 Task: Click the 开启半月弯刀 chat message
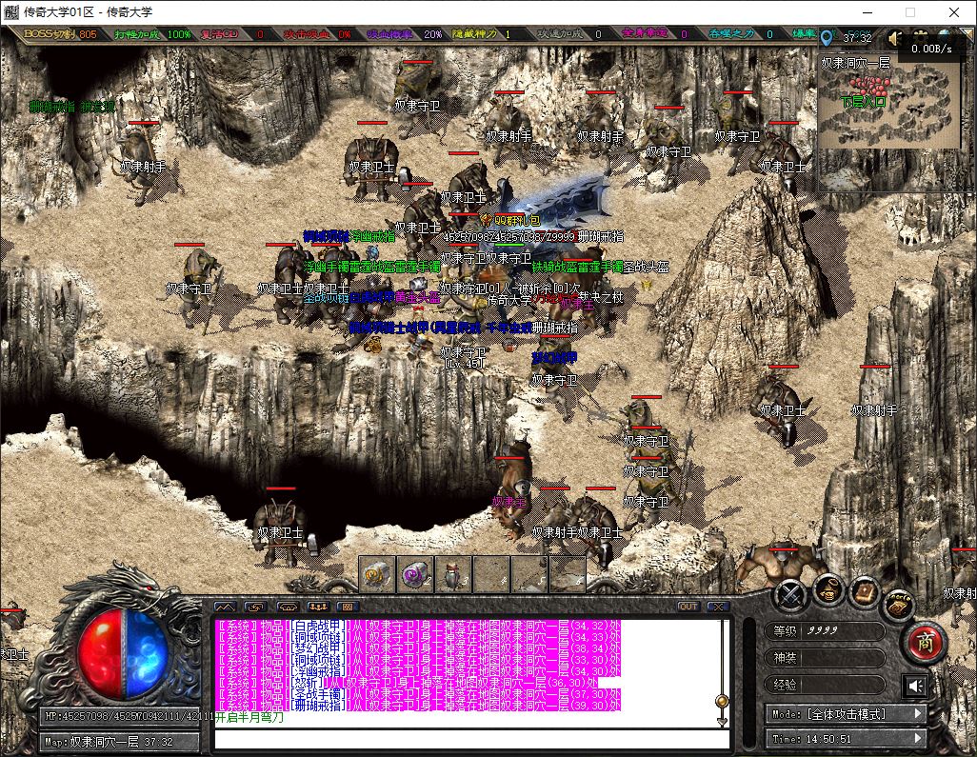249,717
